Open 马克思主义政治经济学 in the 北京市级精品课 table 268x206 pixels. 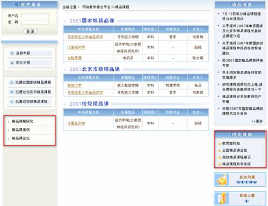pyautogui.click(x=85, y=92)
